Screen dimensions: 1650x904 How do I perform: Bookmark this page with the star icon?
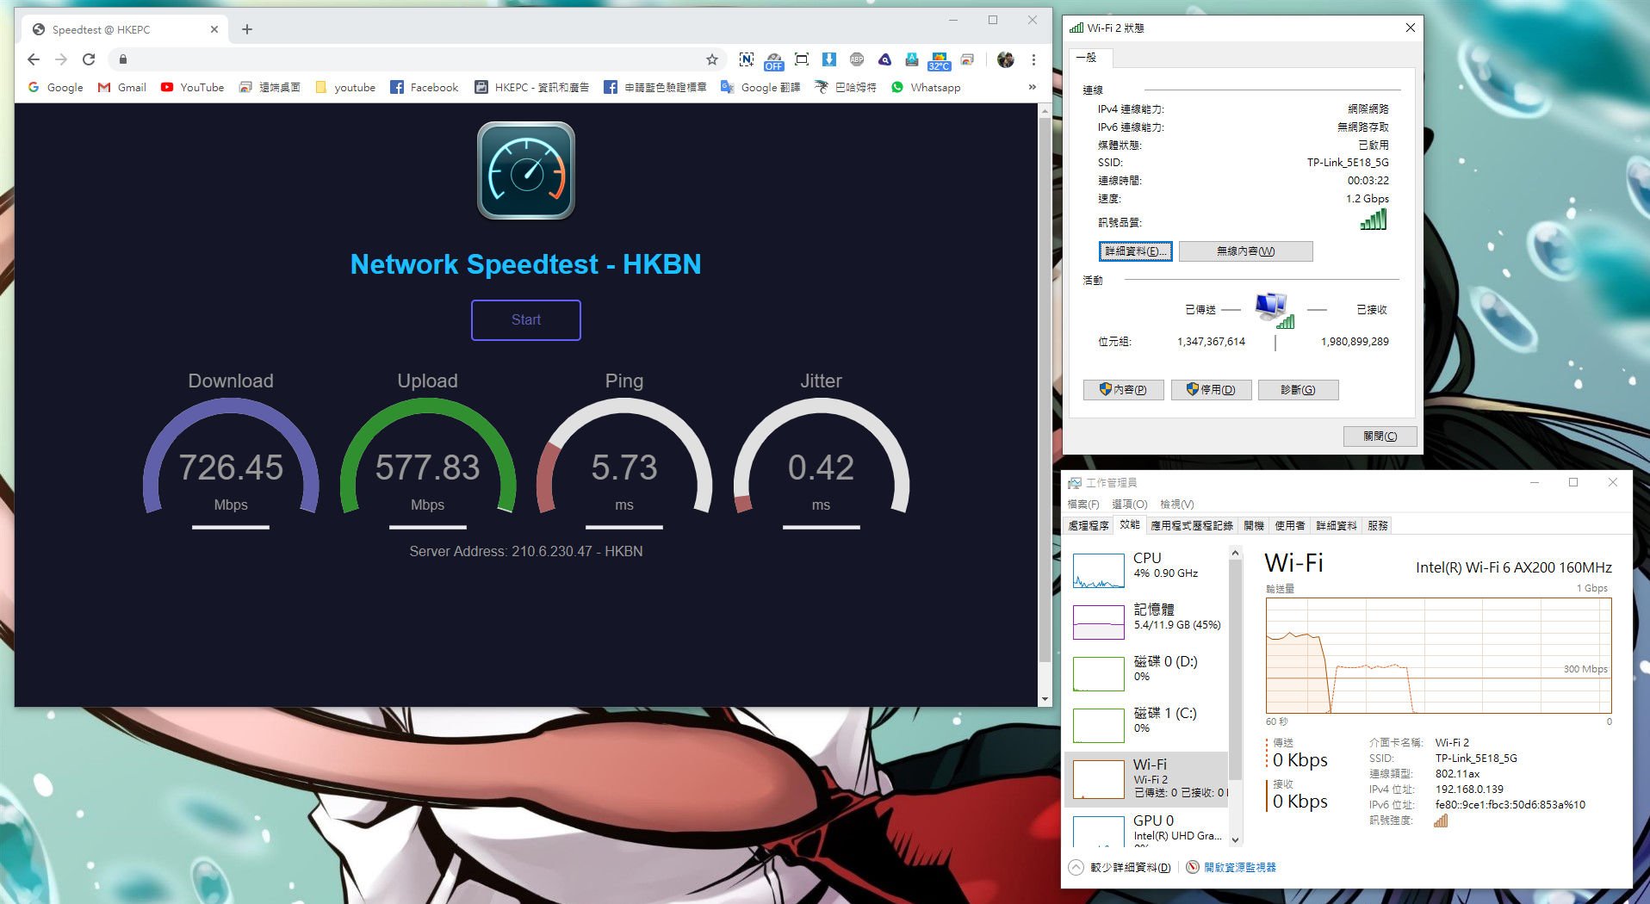coord(712,59)
